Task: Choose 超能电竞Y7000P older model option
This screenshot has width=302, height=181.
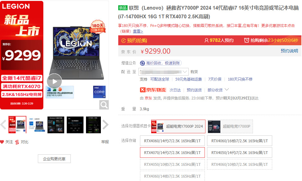Action: [230, 126]
